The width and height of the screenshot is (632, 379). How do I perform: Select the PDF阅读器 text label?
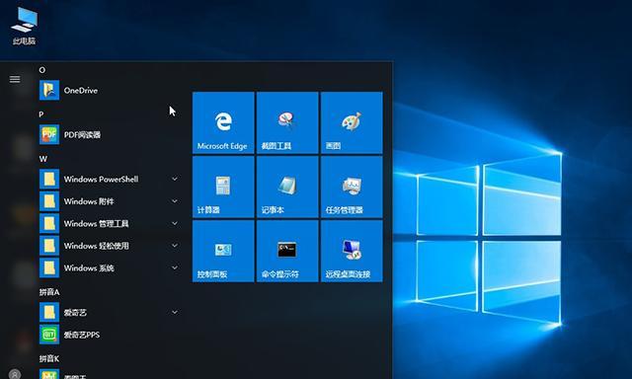tap(82, 135)
